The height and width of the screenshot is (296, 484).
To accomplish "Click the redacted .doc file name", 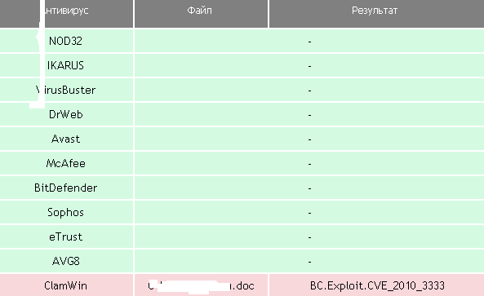I will pyautogui.click(x=201, y=286).
